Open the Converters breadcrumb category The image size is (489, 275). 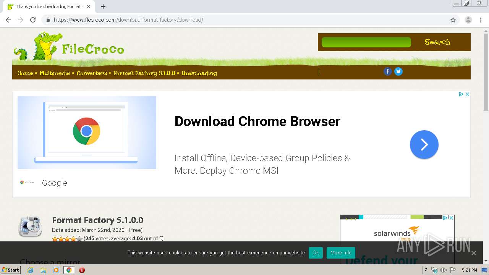tap(92, 73)
